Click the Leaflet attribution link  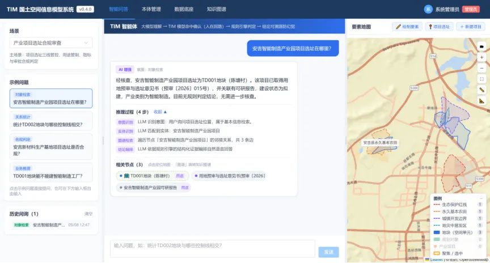(x=436, y=260)
